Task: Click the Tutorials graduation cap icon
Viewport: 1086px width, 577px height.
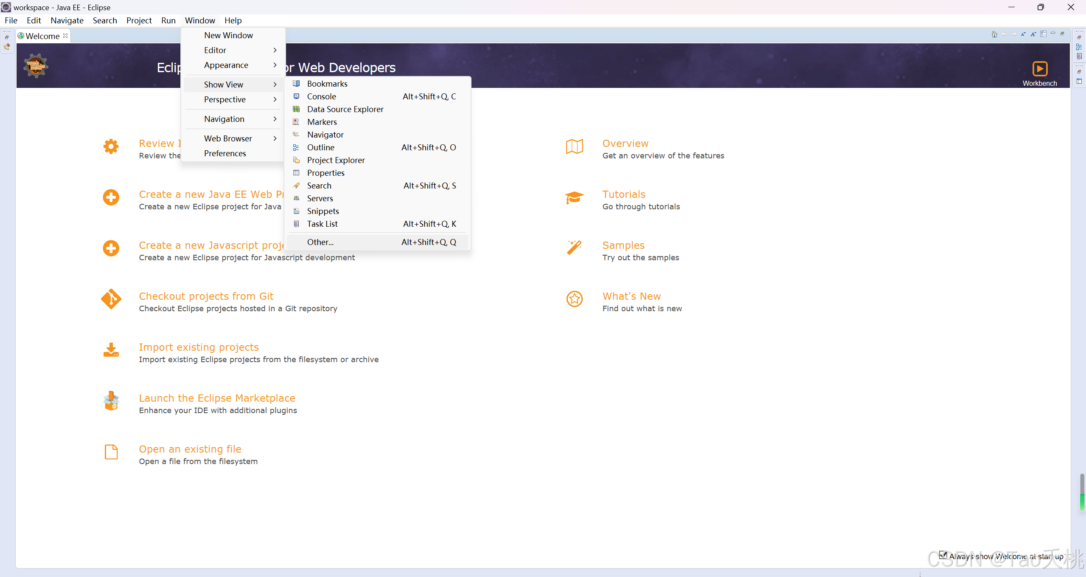Action: (574, 197)
